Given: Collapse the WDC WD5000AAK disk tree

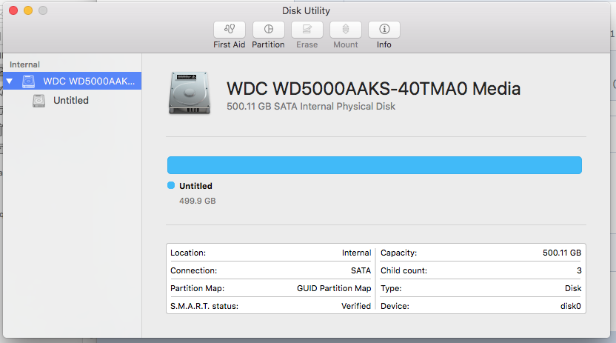Looking at the screenshot, I should coord(10,81).
